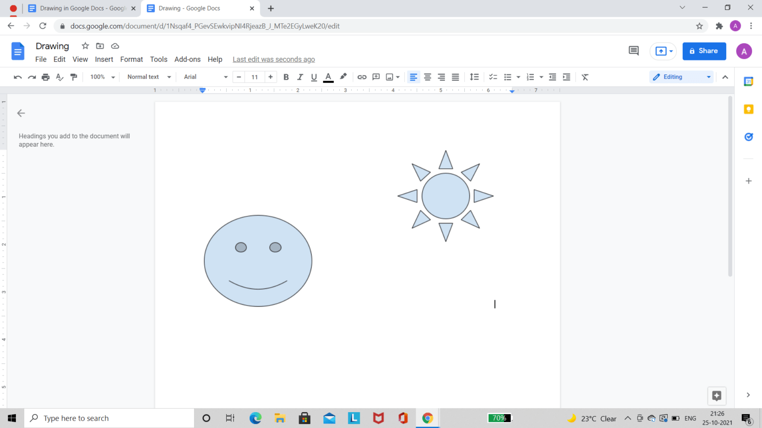The image size is (762, 428).
Task: Open Google Calendar from the side panel
Action: click(749, 81)
